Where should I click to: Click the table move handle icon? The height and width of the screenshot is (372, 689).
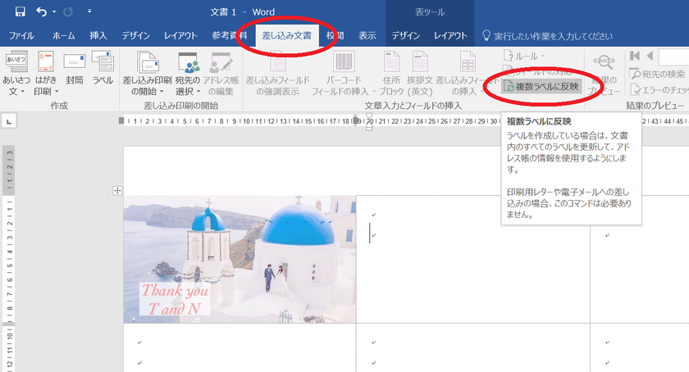click(117, 191)
